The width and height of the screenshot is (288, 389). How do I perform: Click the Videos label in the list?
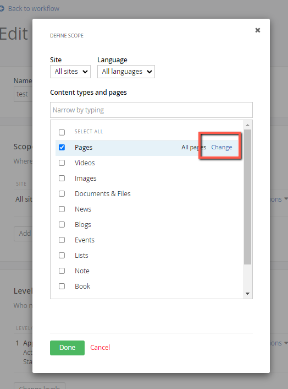[85, 163]
